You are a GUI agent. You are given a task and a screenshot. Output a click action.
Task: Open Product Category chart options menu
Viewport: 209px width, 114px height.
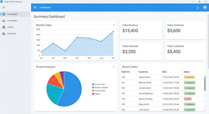coord(114,67)
